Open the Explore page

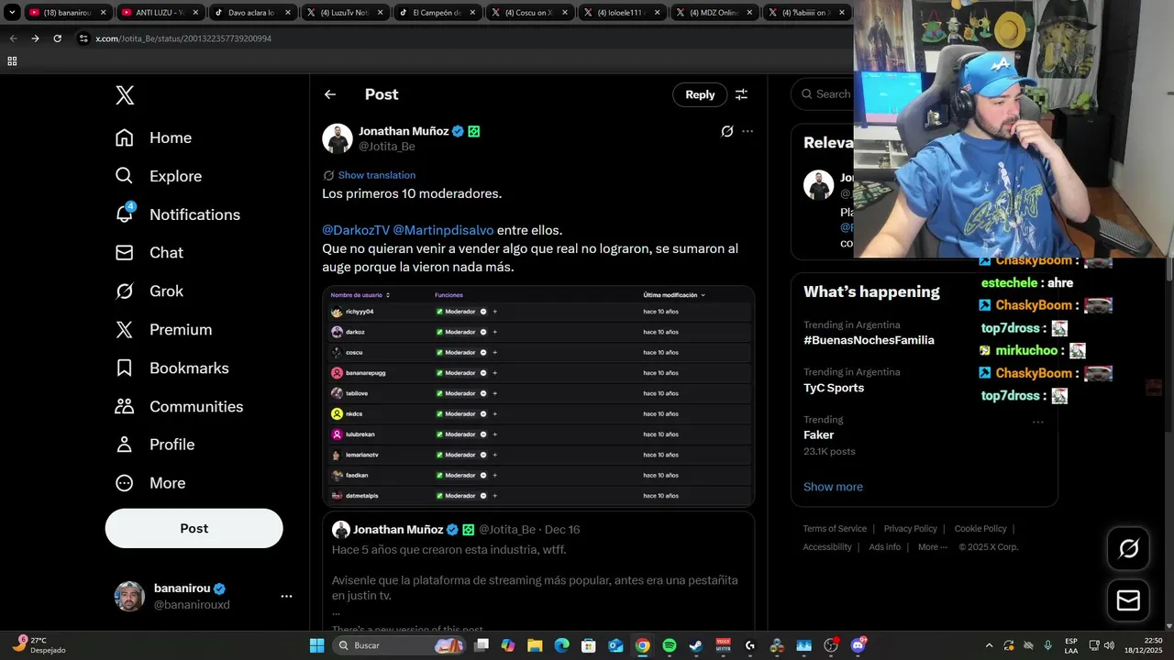click(x=158, y=176)
